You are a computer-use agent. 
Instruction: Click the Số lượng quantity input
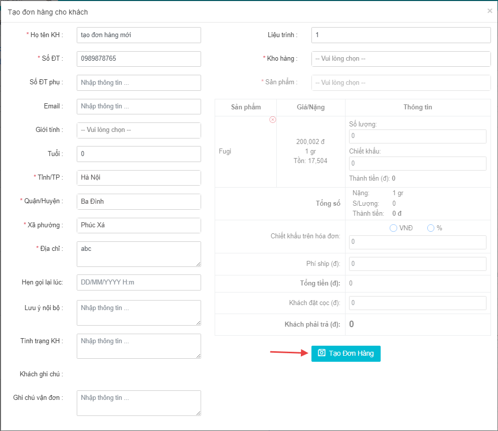417,136
